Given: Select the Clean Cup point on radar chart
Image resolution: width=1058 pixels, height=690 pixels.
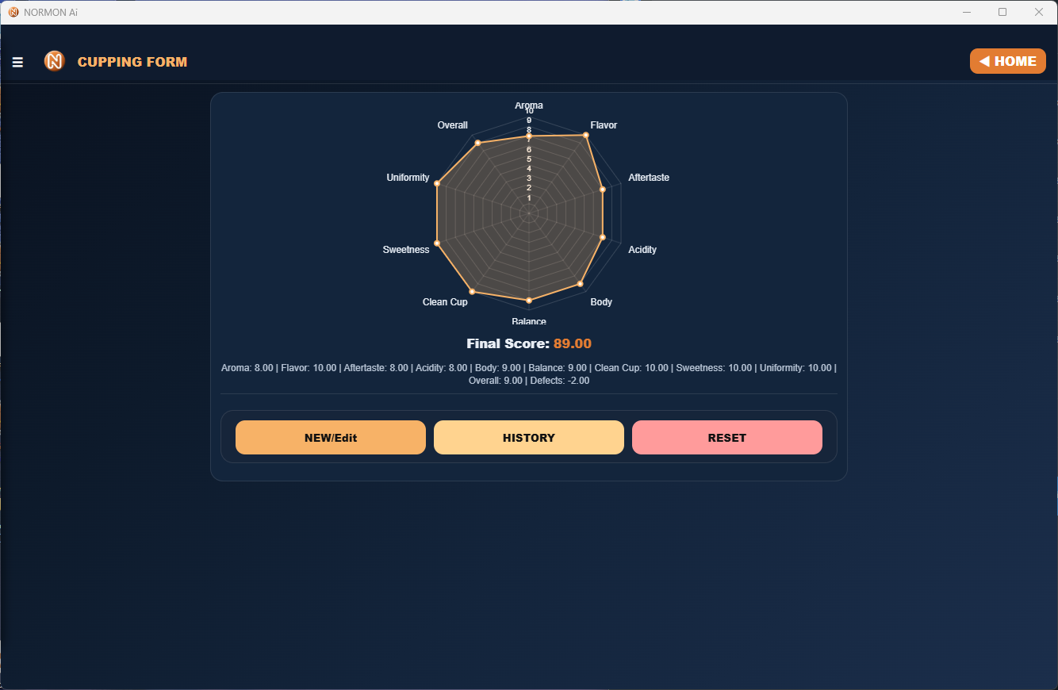Looking at the screenshot, I should (x=472, y=292).
